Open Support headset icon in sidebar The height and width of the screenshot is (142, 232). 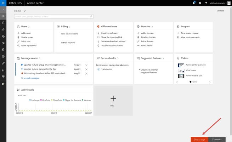point(3,50)
